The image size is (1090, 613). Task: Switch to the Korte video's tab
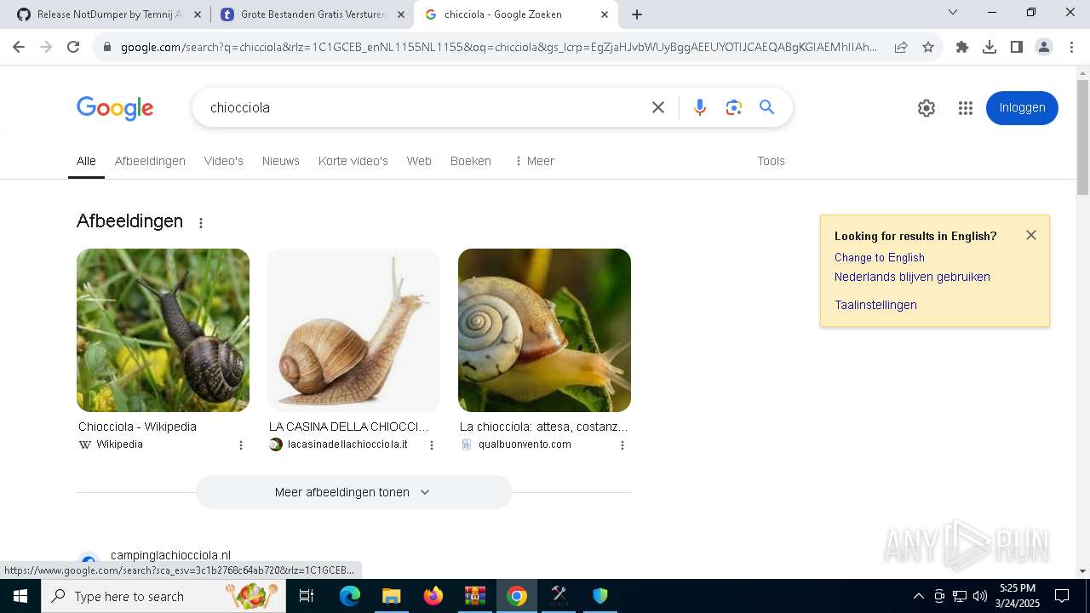353,161
